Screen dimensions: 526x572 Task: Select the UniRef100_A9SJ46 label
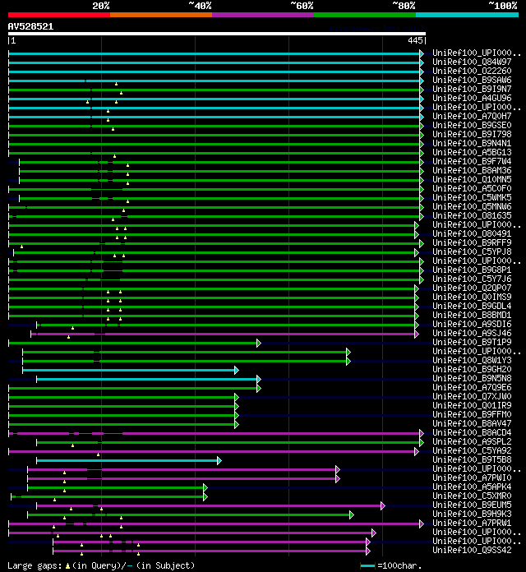(472, 333)
